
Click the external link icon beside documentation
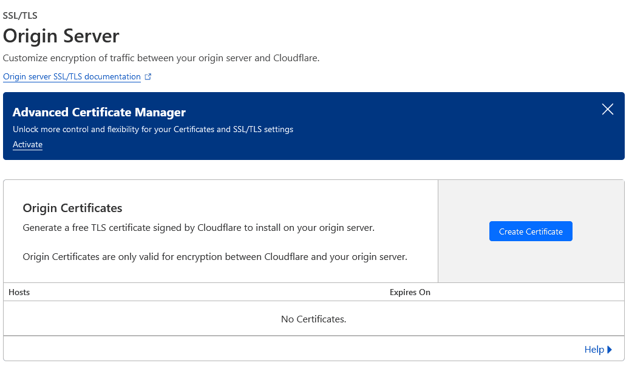(148, 76)
